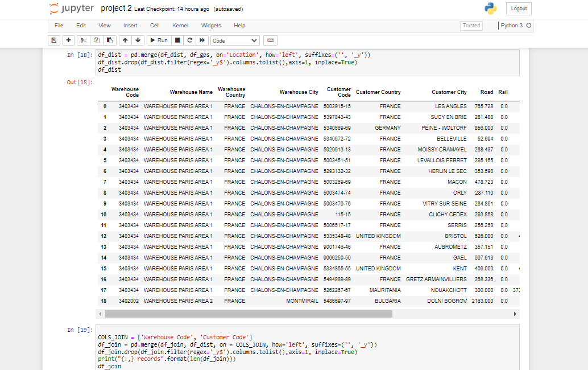Click the 'MACON' city cell
588x370 pixels.
click(457, 182)
